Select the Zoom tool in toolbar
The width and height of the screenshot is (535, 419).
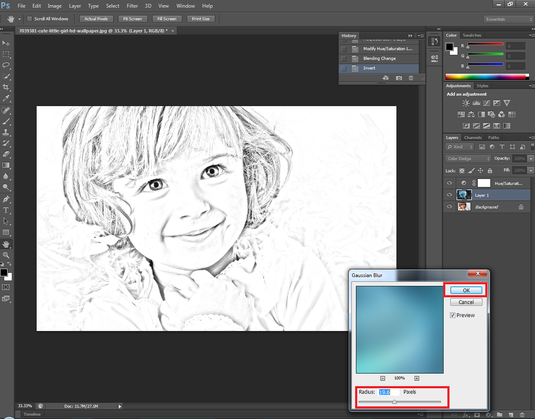click(6, 255)
